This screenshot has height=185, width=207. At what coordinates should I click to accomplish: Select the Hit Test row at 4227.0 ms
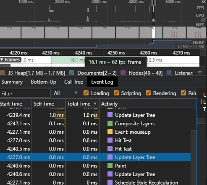95,140
